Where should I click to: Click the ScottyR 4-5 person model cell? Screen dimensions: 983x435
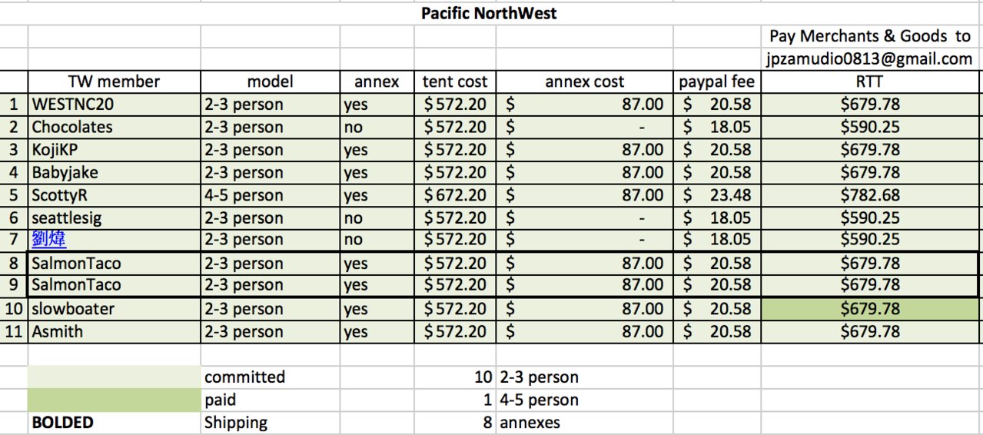tap(270, 195)
